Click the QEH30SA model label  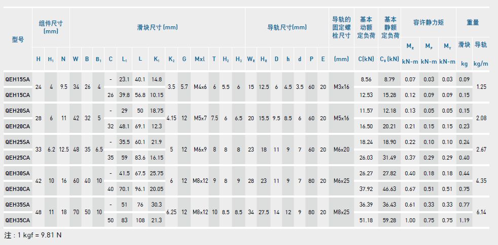pos(17,173)
